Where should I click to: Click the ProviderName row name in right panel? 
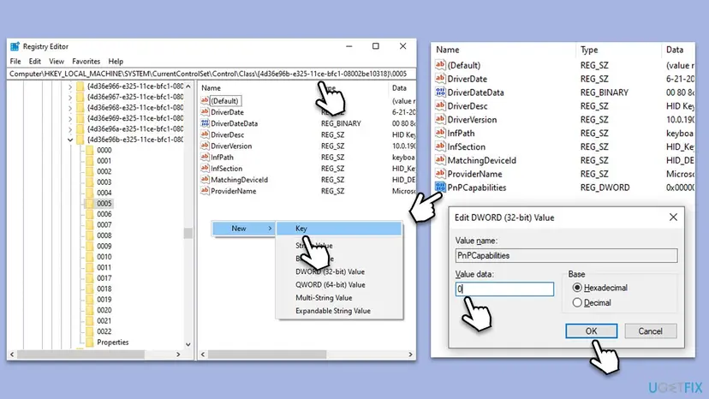(x=474, y=174)
